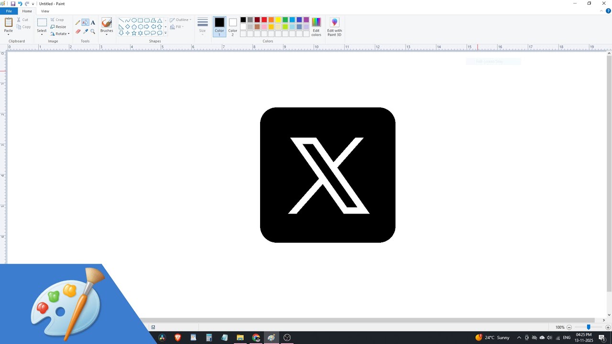The width and height of the screenshot is (612, 344).
Task: Switch to the View tab
Action: [45, 11]
